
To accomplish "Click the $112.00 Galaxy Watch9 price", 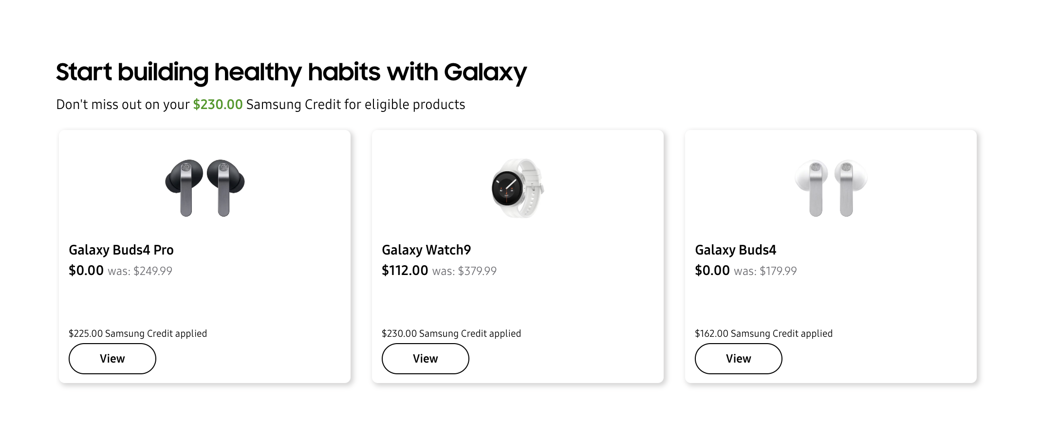I will click(405, 271).
